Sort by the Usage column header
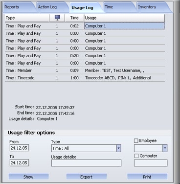 124,18
